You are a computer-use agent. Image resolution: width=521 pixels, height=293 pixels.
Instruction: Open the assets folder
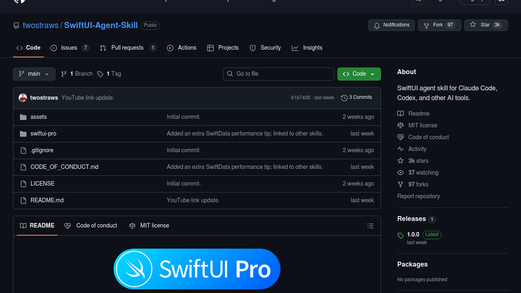click(38, 117)
